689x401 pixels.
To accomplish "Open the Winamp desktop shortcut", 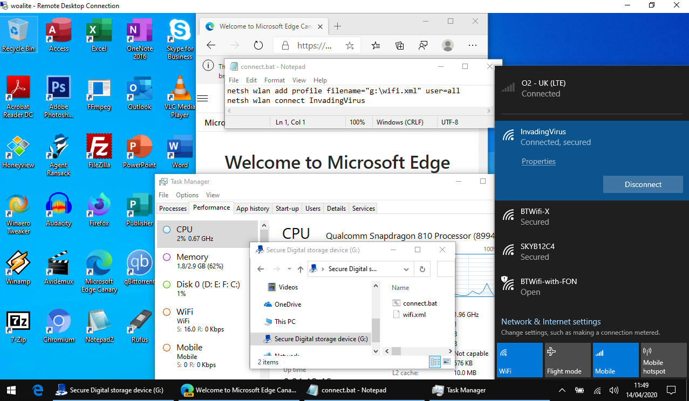I will 18,268.
